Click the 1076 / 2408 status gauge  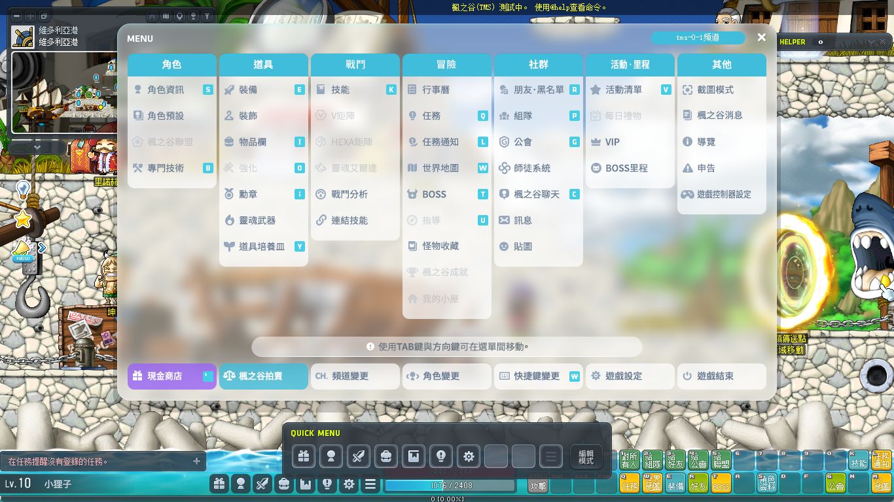(450, 486)
